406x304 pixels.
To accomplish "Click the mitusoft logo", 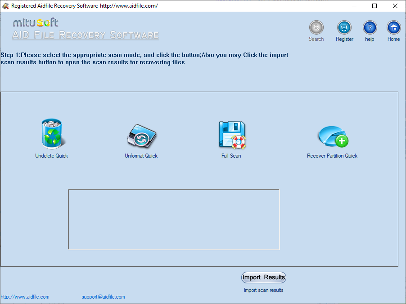I will coord(36,22).
